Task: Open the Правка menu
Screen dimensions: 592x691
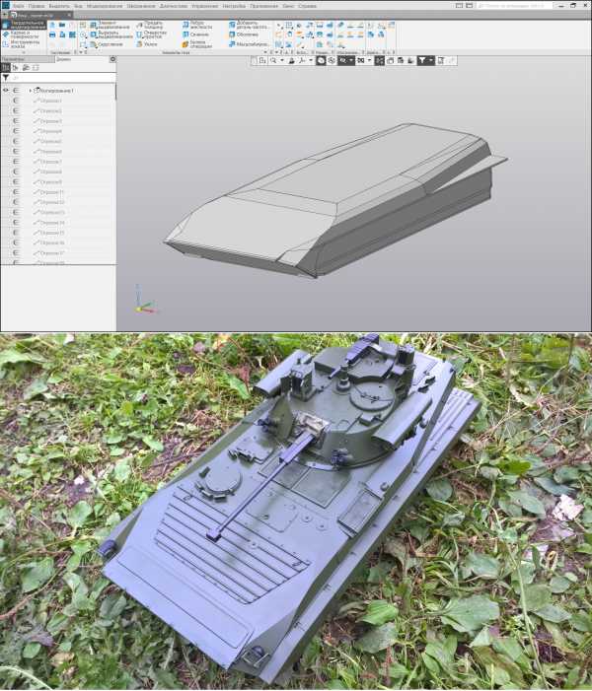Action: [37, 6]
